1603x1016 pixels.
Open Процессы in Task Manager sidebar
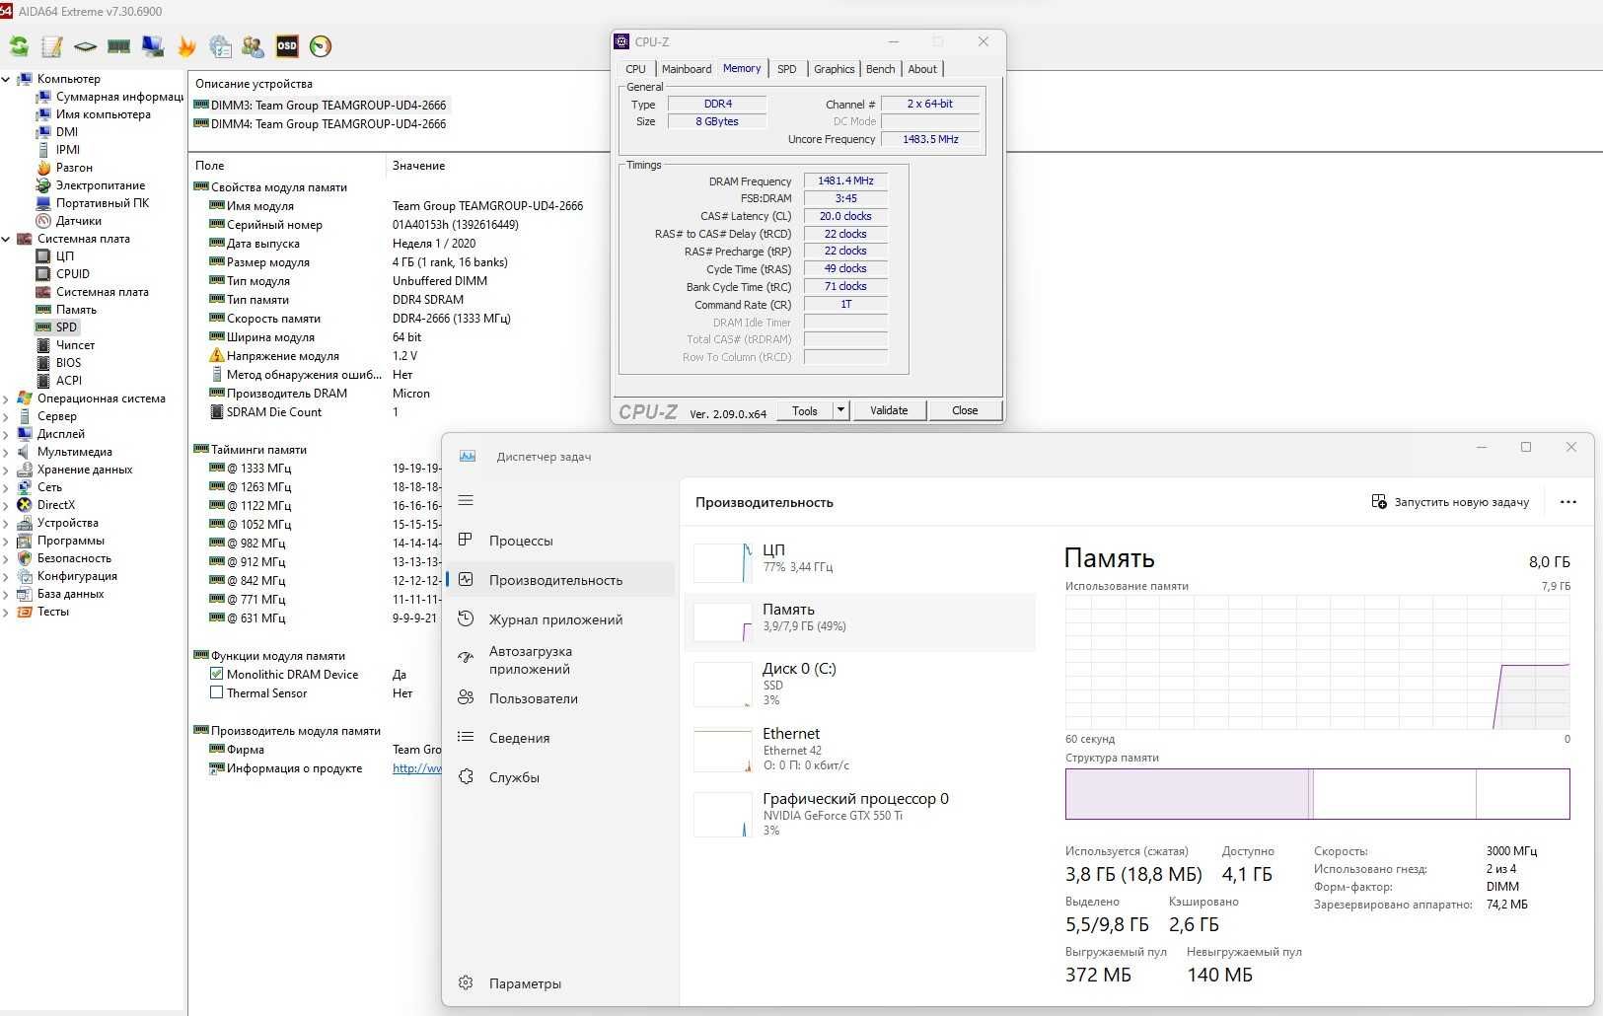pos(559,541)
